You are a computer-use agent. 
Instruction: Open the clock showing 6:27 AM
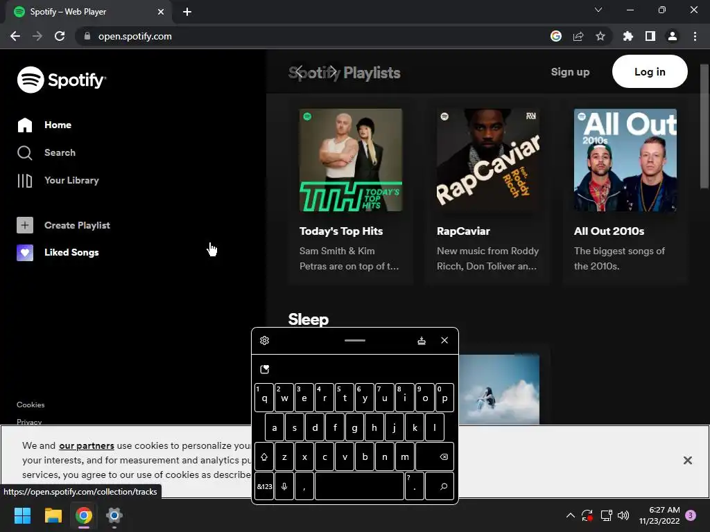(x=659, y=515)
